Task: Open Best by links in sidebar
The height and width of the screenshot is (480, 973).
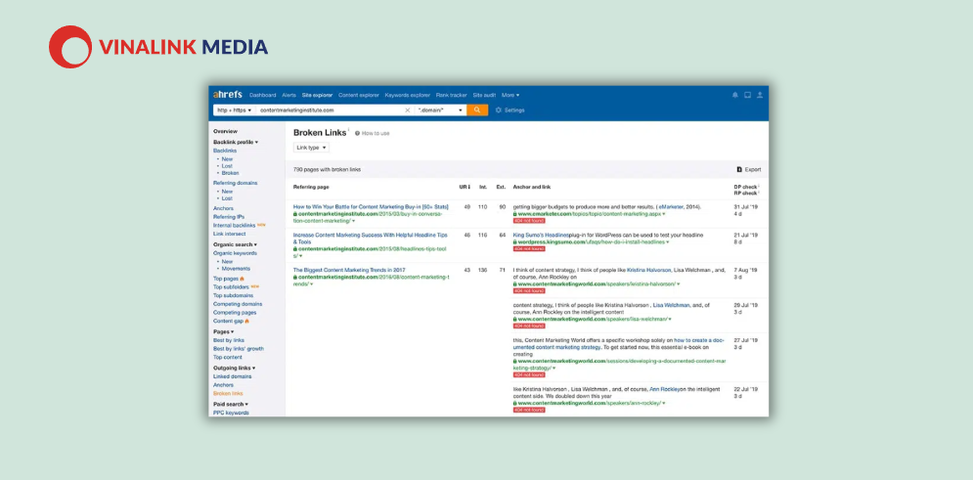Action: (x=229, y=340)
